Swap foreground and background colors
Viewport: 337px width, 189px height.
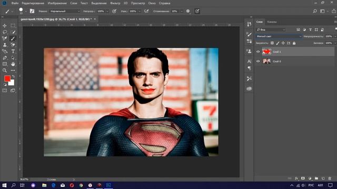click(x=13, y=76)
